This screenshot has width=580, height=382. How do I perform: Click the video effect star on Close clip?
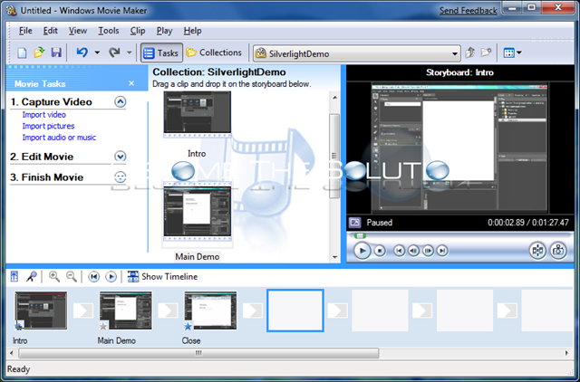click(188, 326)
